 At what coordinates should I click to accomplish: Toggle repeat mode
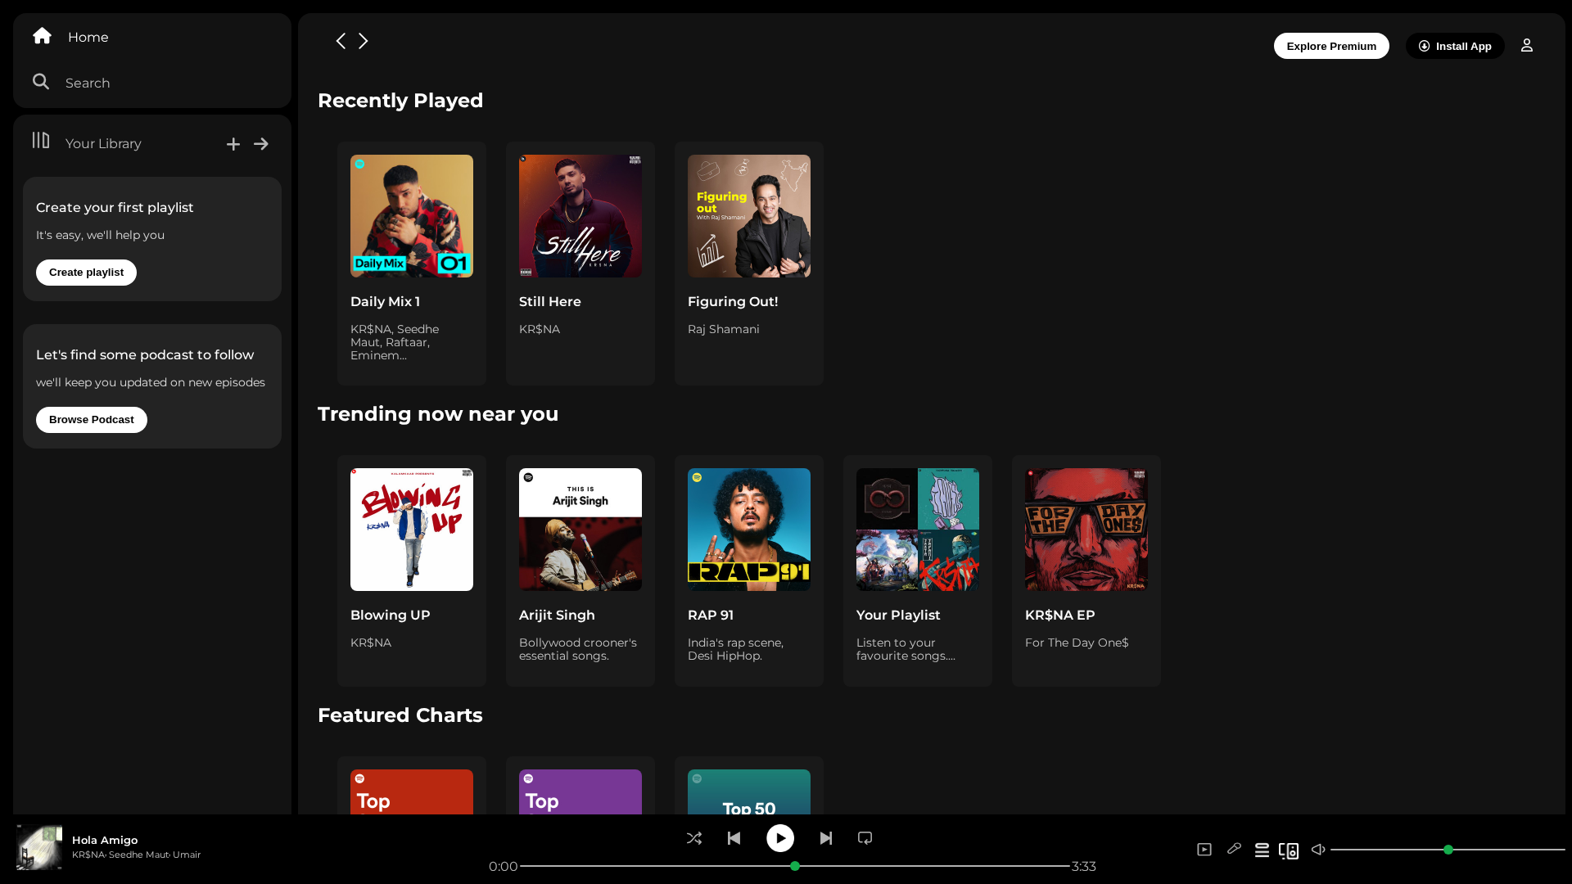pos(865,838)
